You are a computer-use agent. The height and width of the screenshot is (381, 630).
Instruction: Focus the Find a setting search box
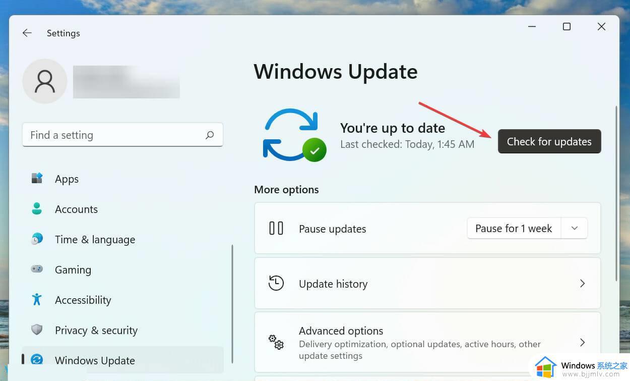click(x=122, y=135)
